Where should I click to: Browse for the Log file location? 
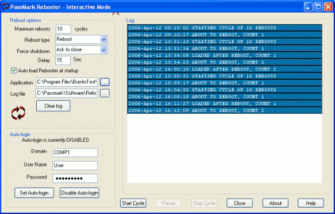click(105, 94)
